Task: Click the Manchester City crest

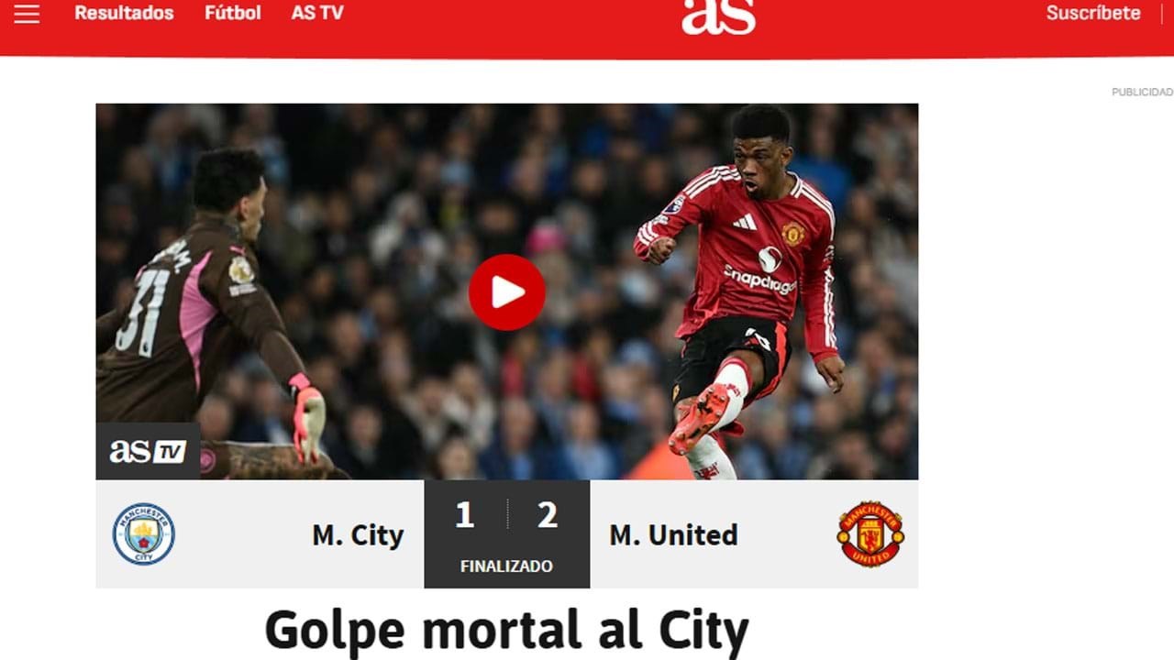Action: tap(144, 533)
